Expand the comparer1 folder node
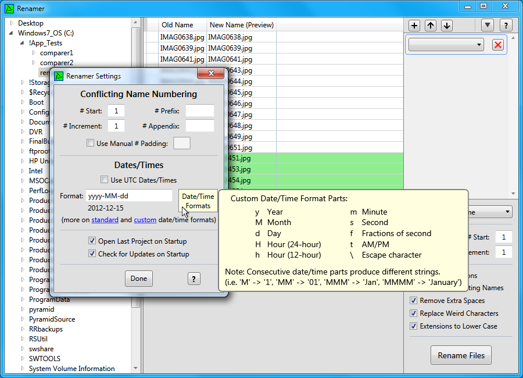Image resolution: width=523 pixels, height=378 pixels. [33, 52]
